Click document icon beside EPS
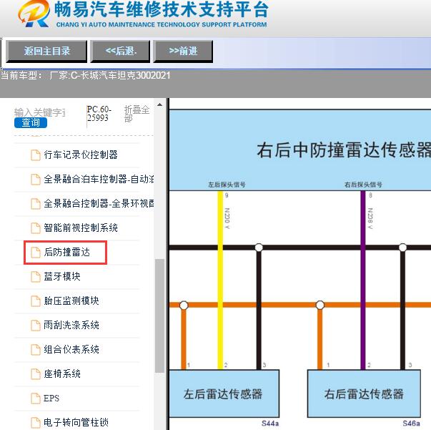Viewport: 431px width, 430px height. point(36,398)
